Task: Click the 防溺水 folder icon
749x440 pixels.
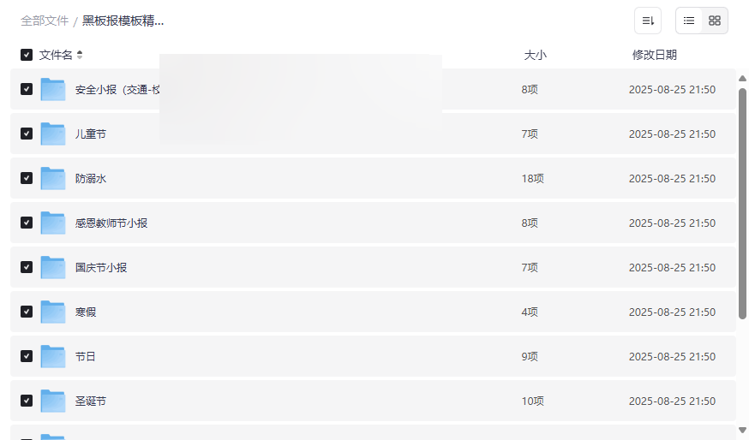Action: click(53, 178)
